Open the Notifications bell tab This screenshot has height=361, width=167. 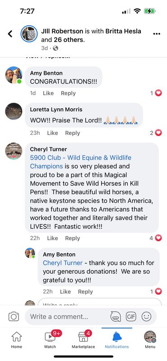[117, 340]
